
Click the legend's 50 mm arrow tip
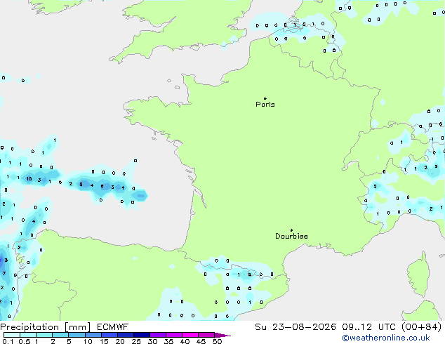(222, 335)
